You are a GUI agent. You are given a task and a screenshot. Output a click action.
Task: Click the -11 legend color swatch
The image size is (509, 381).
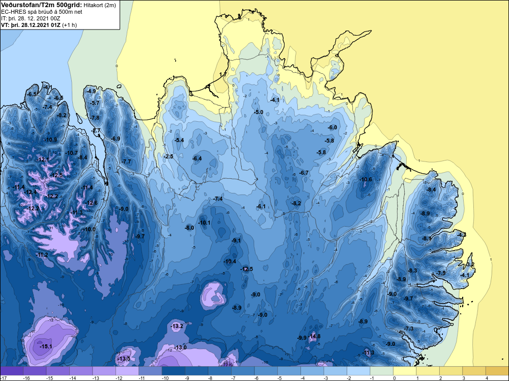pyautogui.click(x=150, y=371)
